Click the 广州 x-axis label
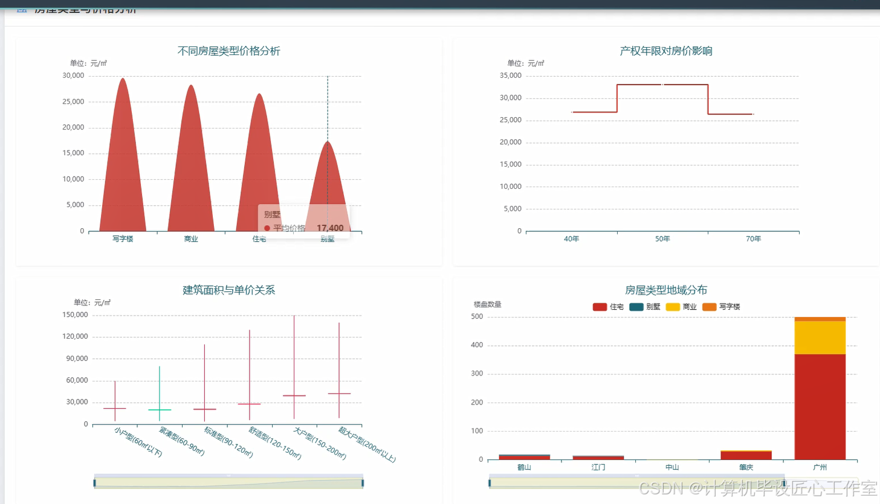 tap(820, 468)
